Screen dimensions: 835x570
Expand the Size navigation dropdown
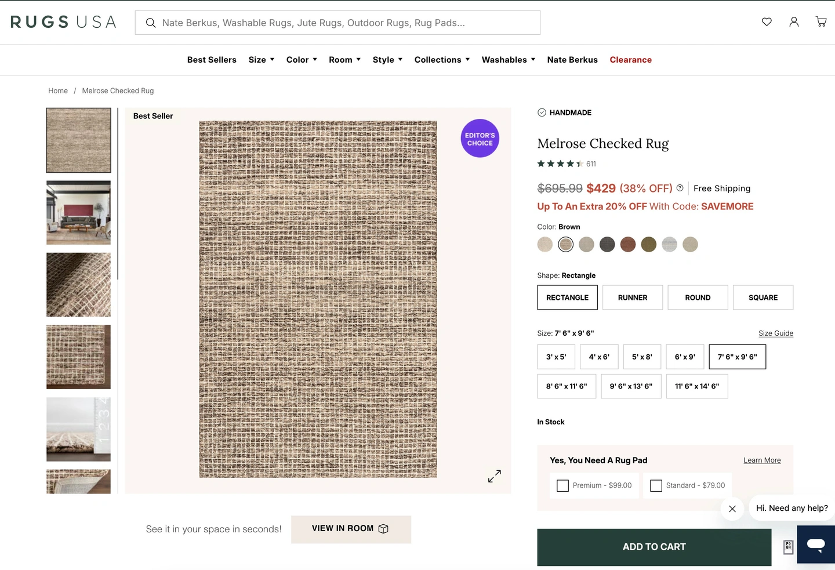(x=262, y=60)
